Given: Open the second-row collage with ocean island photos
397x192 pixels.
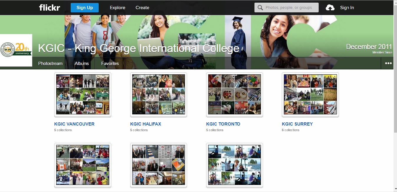Looking at the screenshot, I should click(234, 165).
